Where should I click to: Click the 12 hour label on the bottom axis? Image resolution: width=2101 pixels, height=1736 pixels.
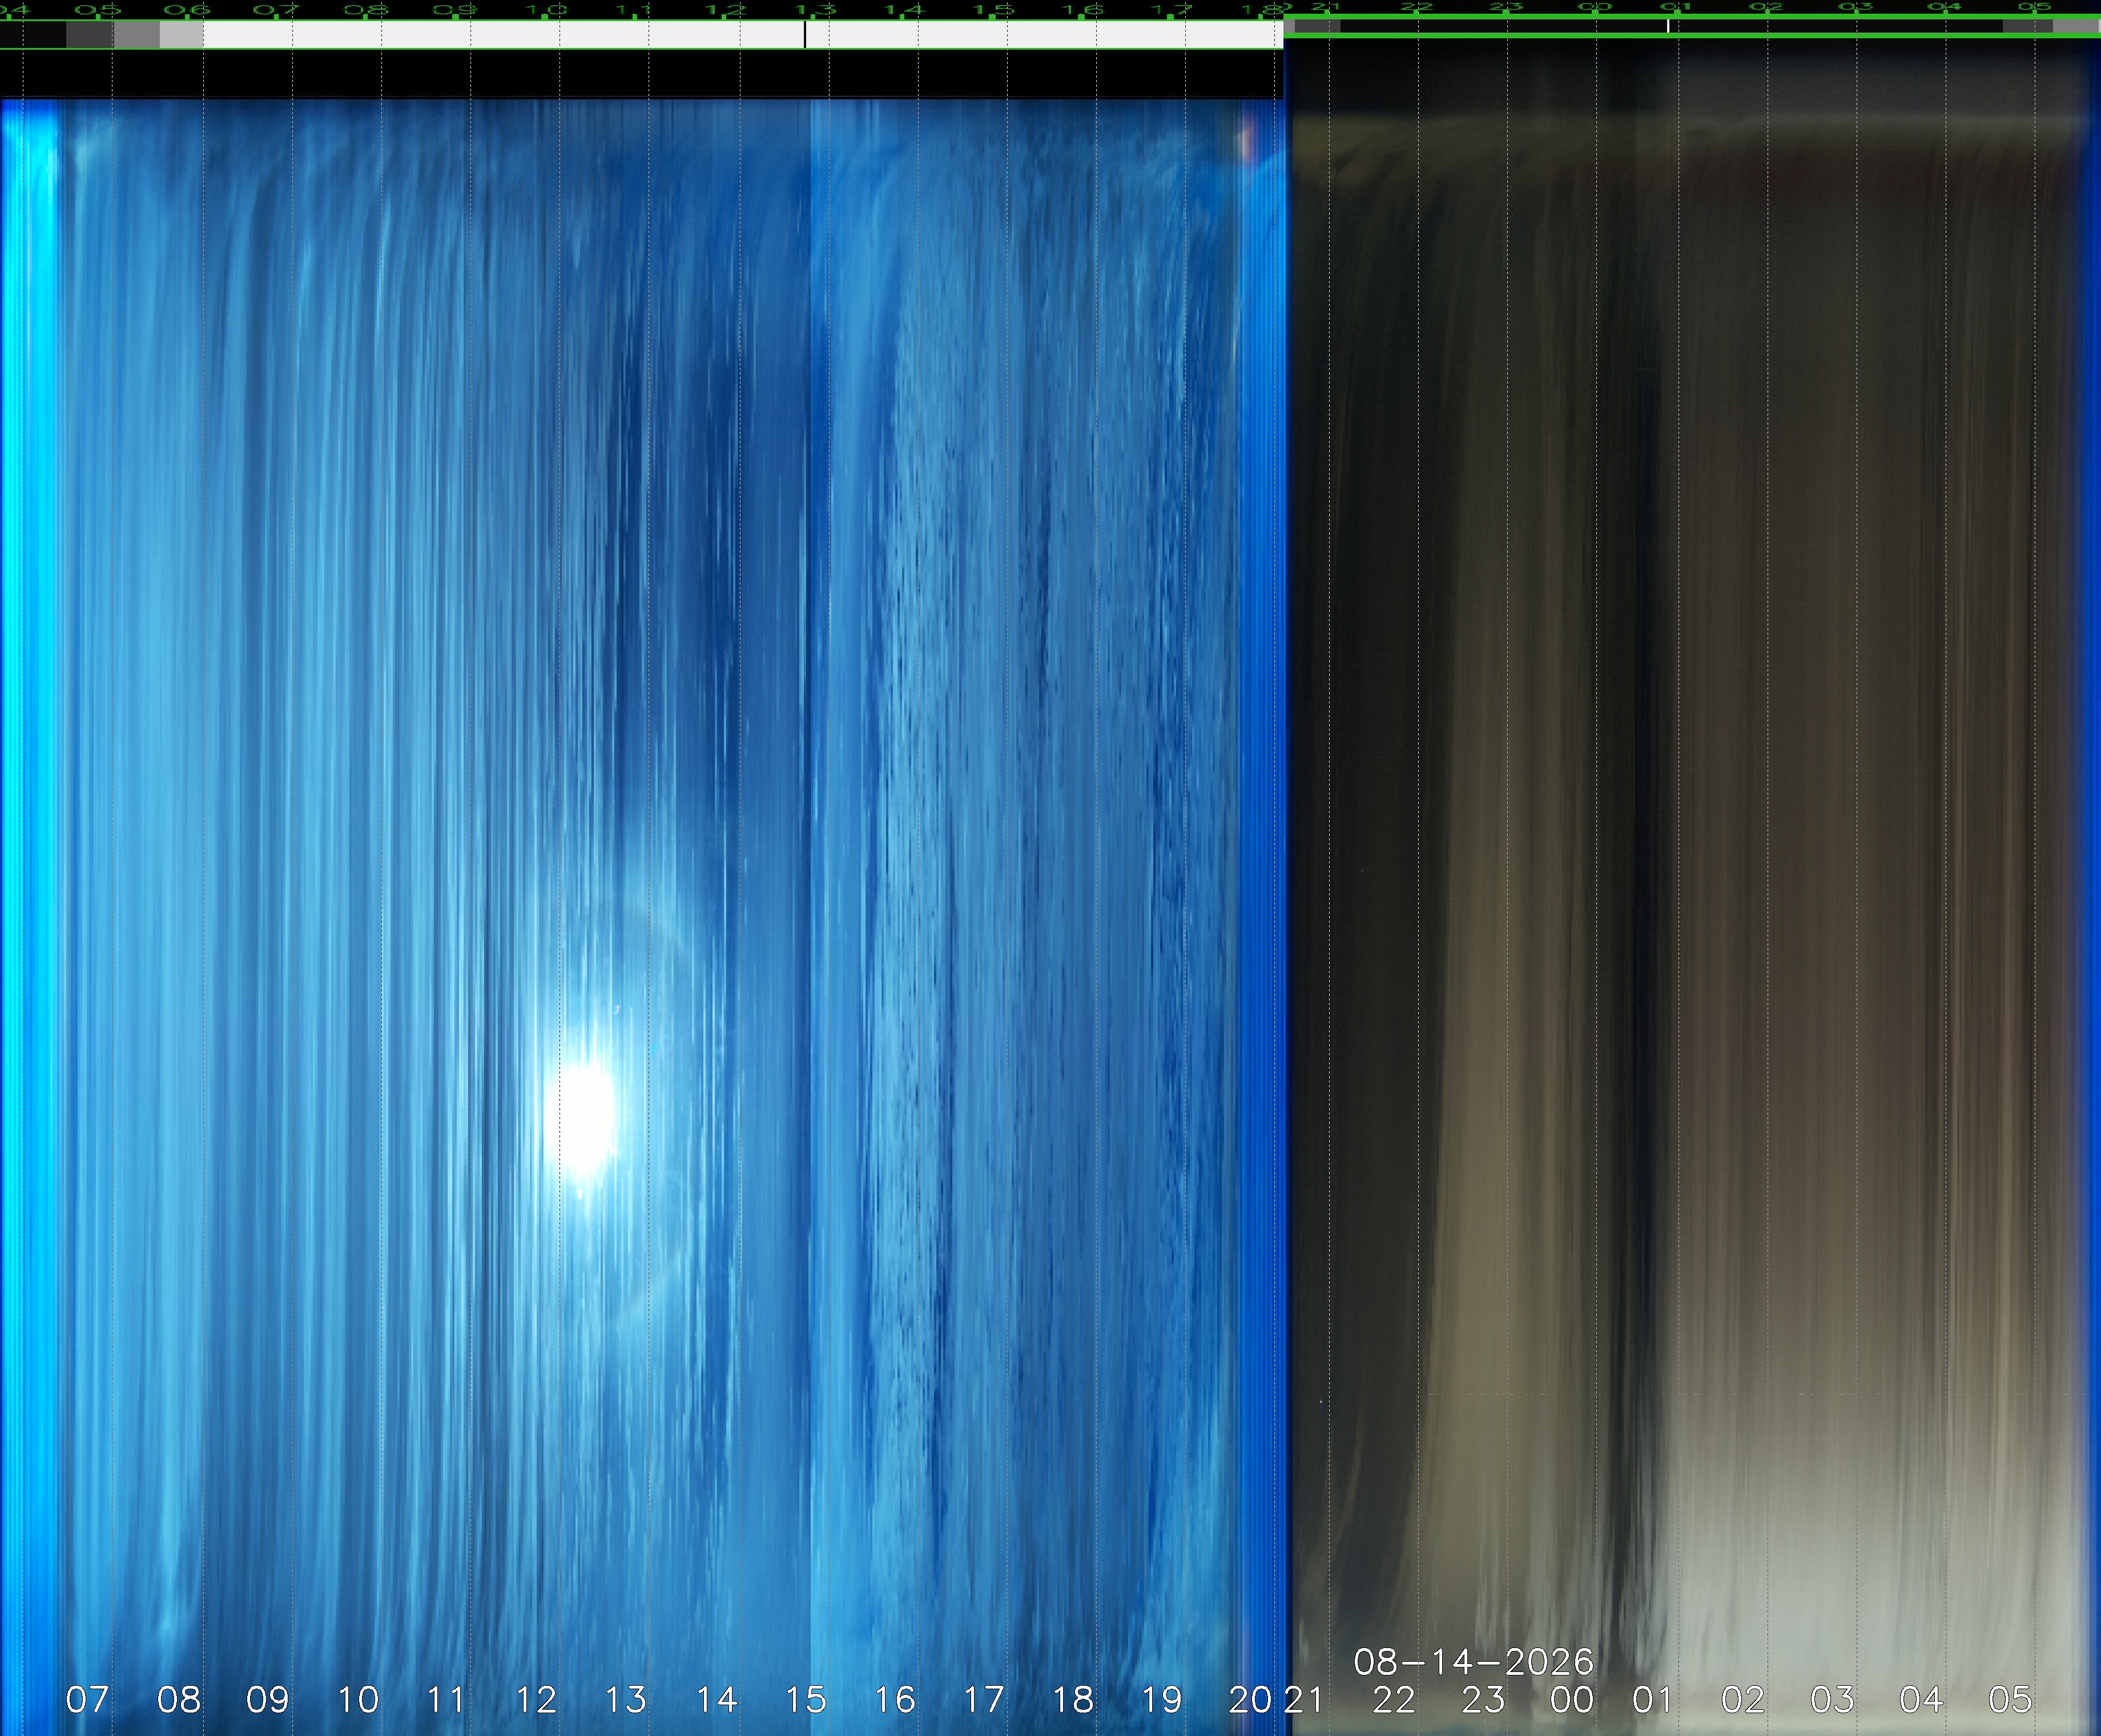click(536, 1700)
